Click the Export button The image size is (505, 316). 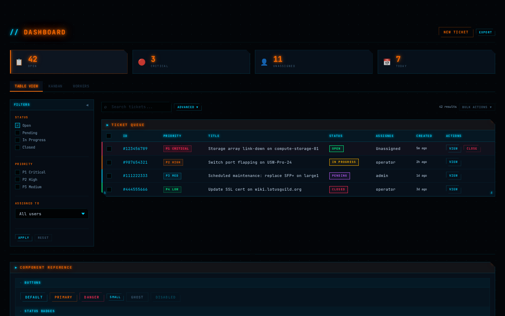point(485,32)
